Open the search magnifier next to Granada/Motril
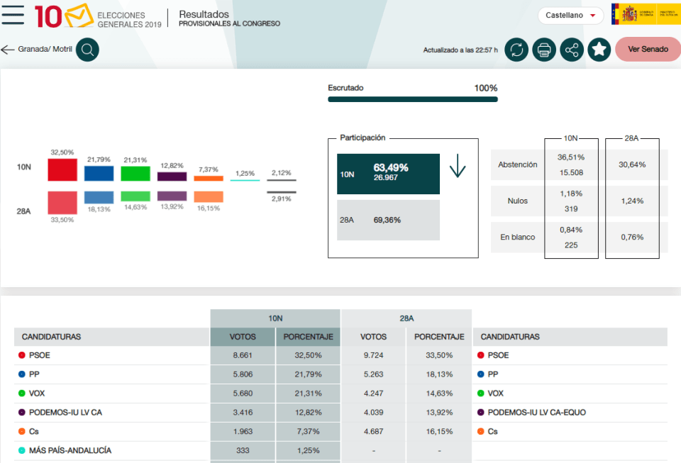 tap(87, 50)
